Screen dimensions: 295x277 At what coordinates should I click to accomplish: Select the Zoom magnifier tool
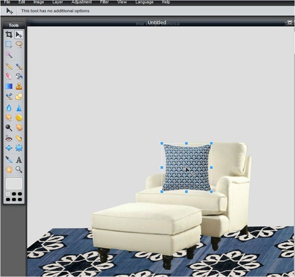19,169
